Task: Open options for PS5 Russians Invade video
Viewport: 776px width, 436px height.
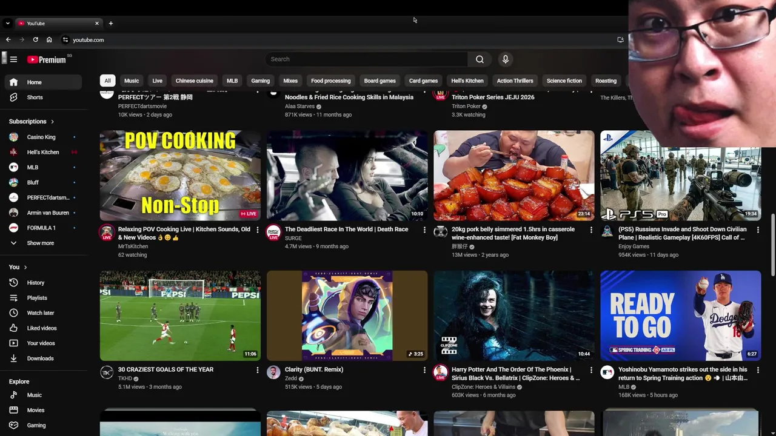Action: tap(758, 230)
